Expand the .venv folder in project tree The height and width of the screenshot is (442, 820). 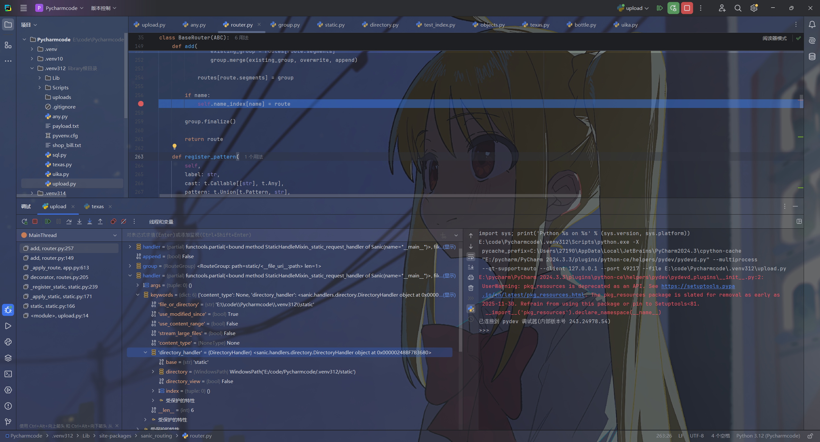[x=32, y=49]
